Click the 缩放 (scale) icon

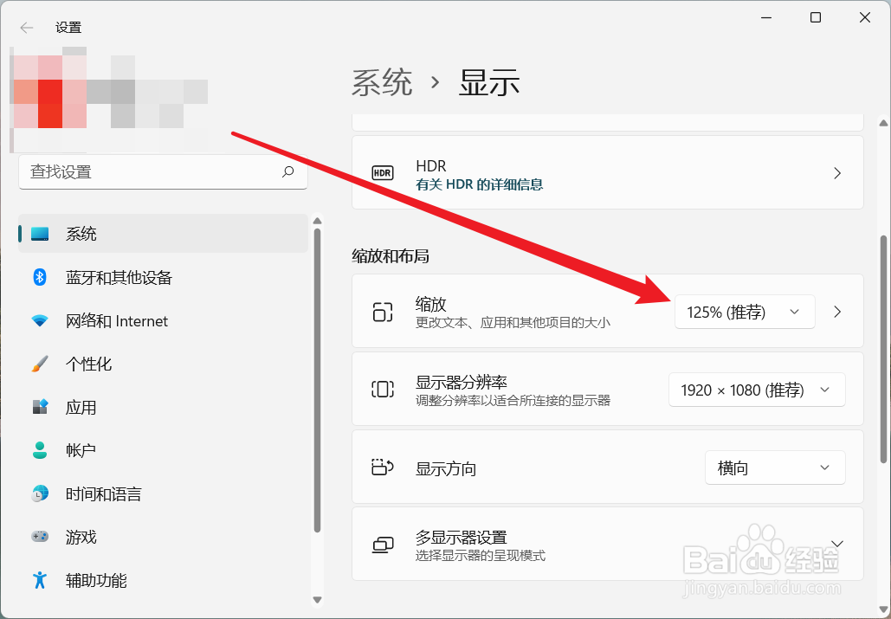[x=382, y=312]
